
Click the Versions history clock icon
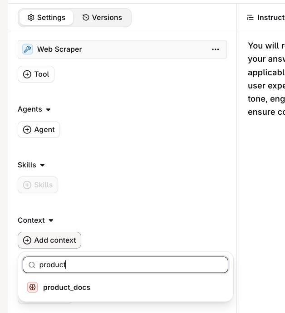[86, 18]
